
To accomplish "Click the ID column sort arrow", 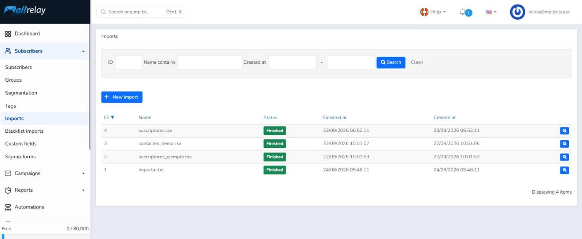I will pyautogui.click(x=112, y=117).
